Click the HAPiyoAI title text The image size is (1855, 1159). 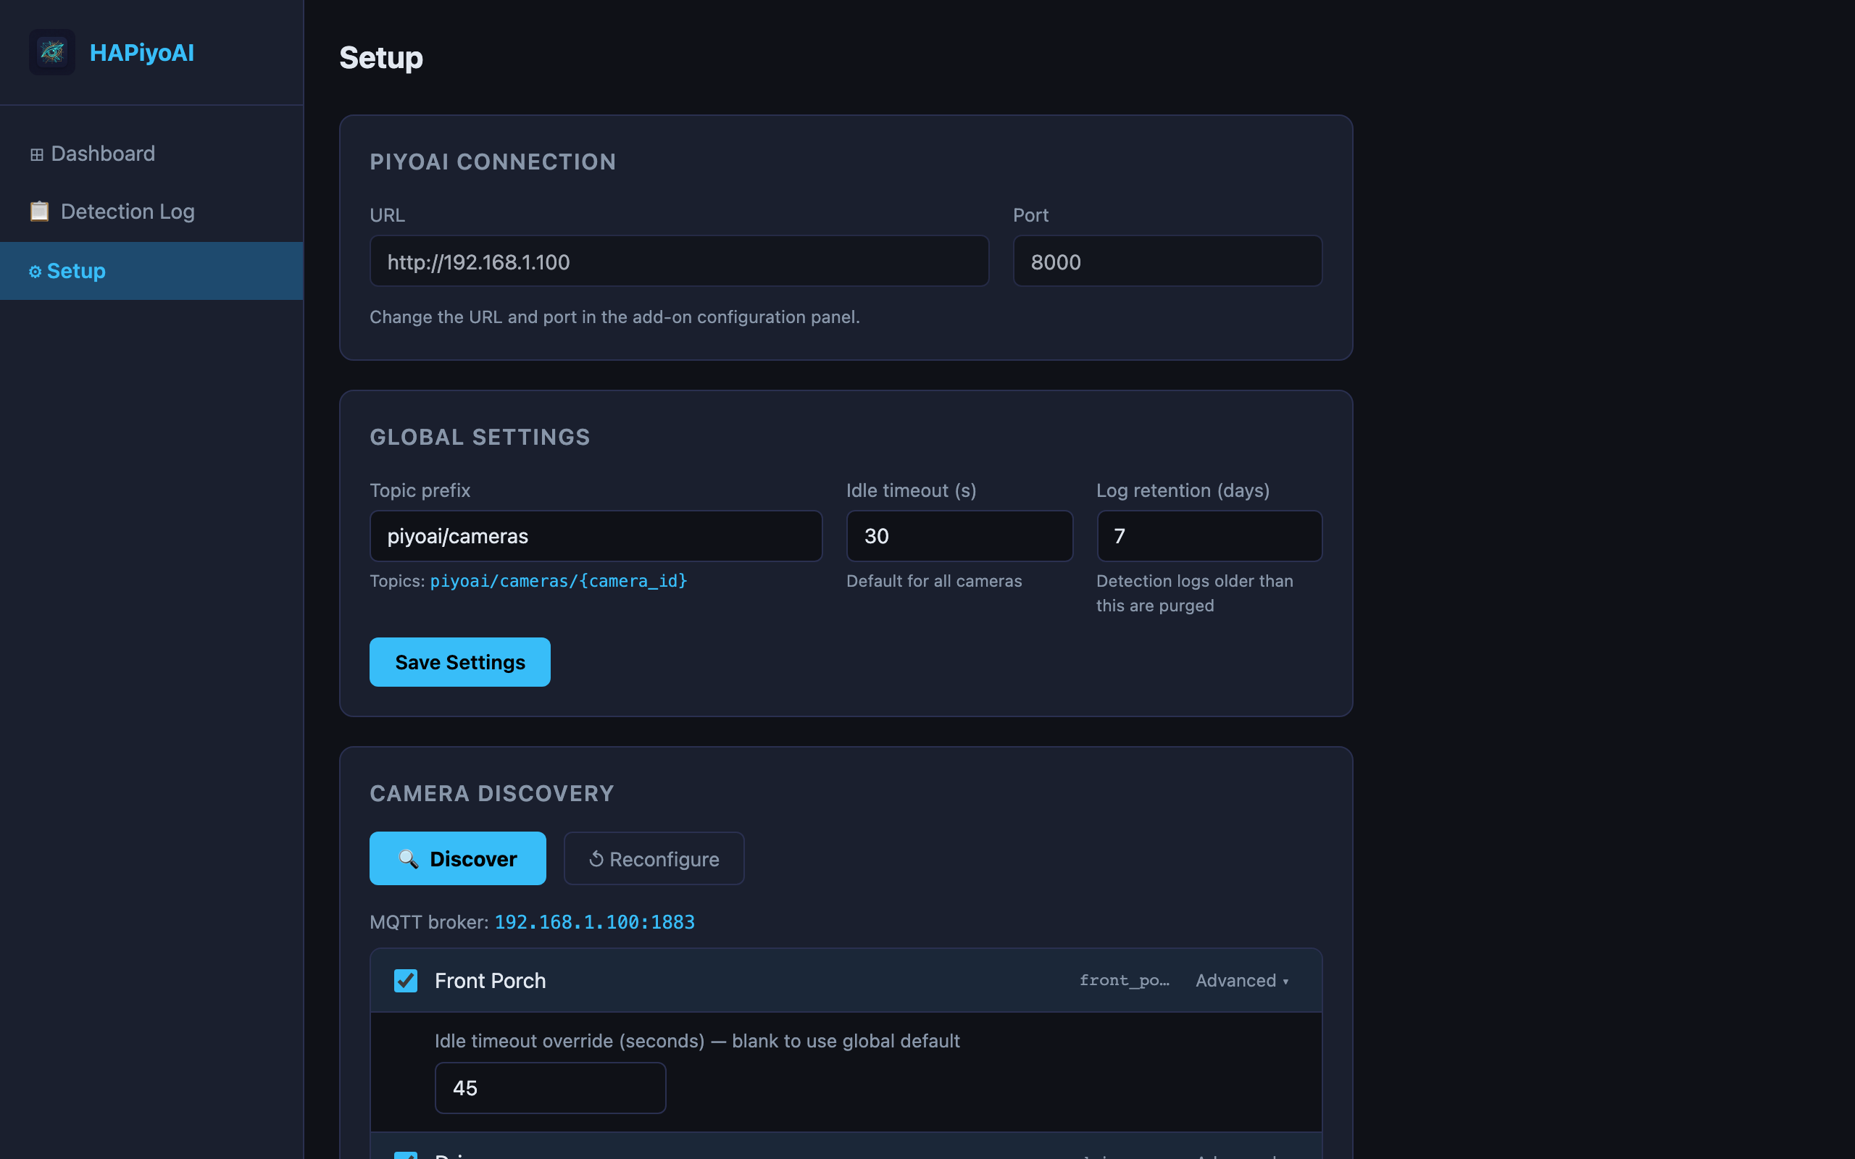pyautogui.click(x=142, y=53)
